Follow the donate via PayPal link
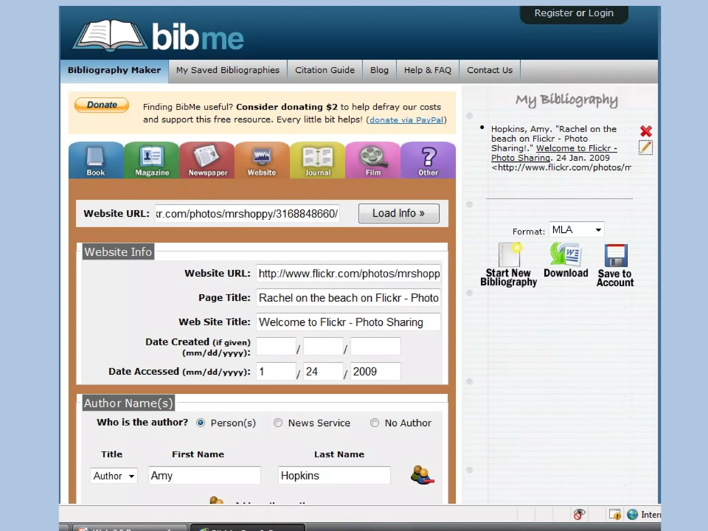 (x=406, y=120)
